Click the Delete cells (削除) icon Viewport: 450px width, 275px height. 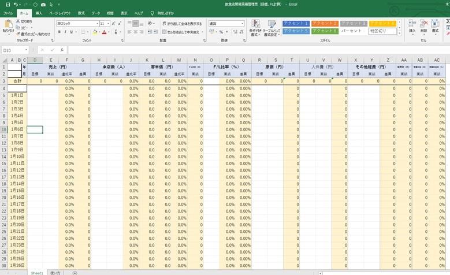(423, 27)
